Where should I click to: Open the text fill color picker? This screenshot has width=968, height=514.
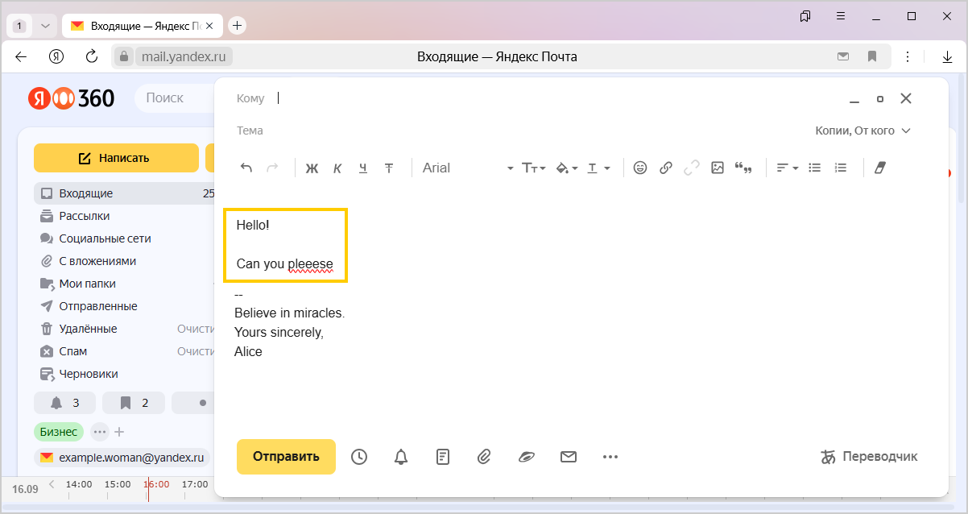pos(567,168)
